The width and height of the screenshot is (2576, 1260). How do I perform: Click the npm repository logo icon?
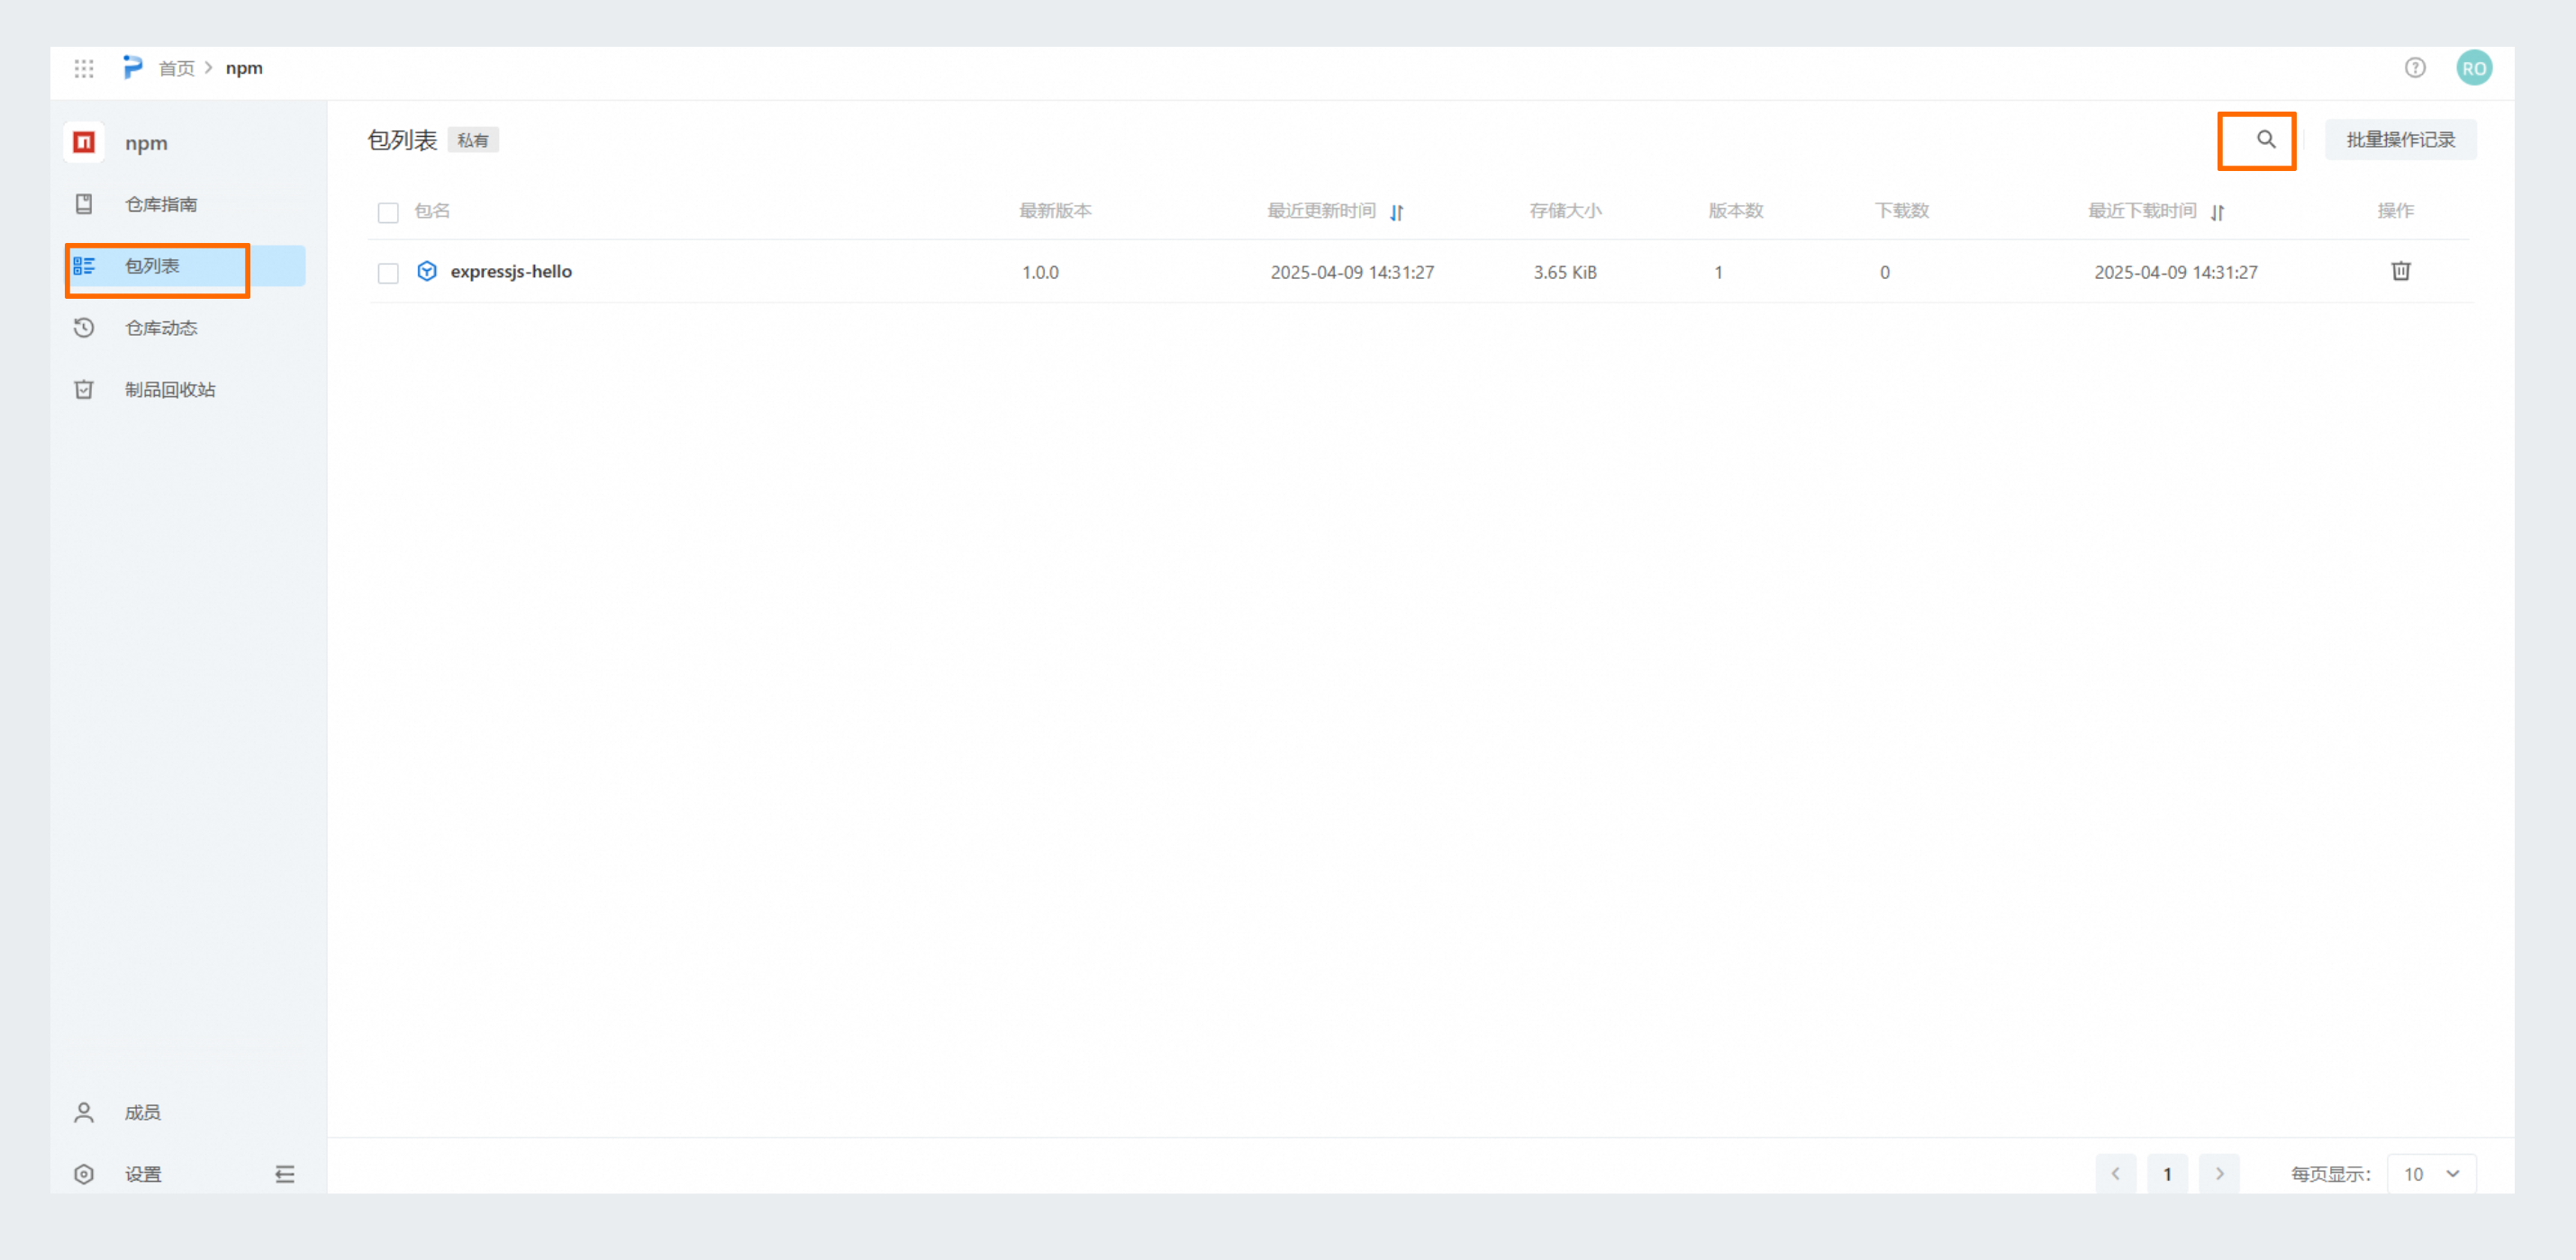coord(84,142)
